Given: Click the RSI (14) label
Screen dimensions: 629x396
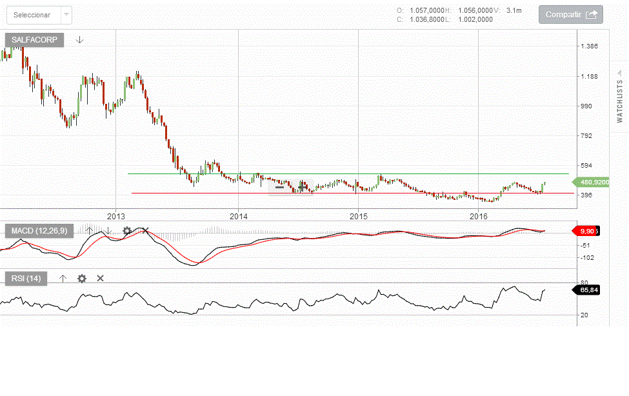Looking at the screenshot, I should 26,278.
